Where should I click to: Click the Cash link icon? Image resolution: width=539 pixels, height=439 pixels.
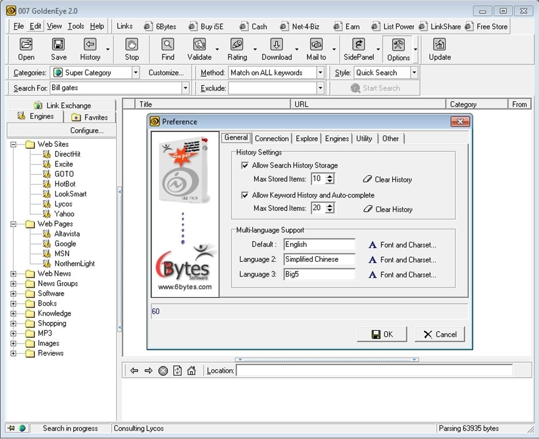click(243, 26)
